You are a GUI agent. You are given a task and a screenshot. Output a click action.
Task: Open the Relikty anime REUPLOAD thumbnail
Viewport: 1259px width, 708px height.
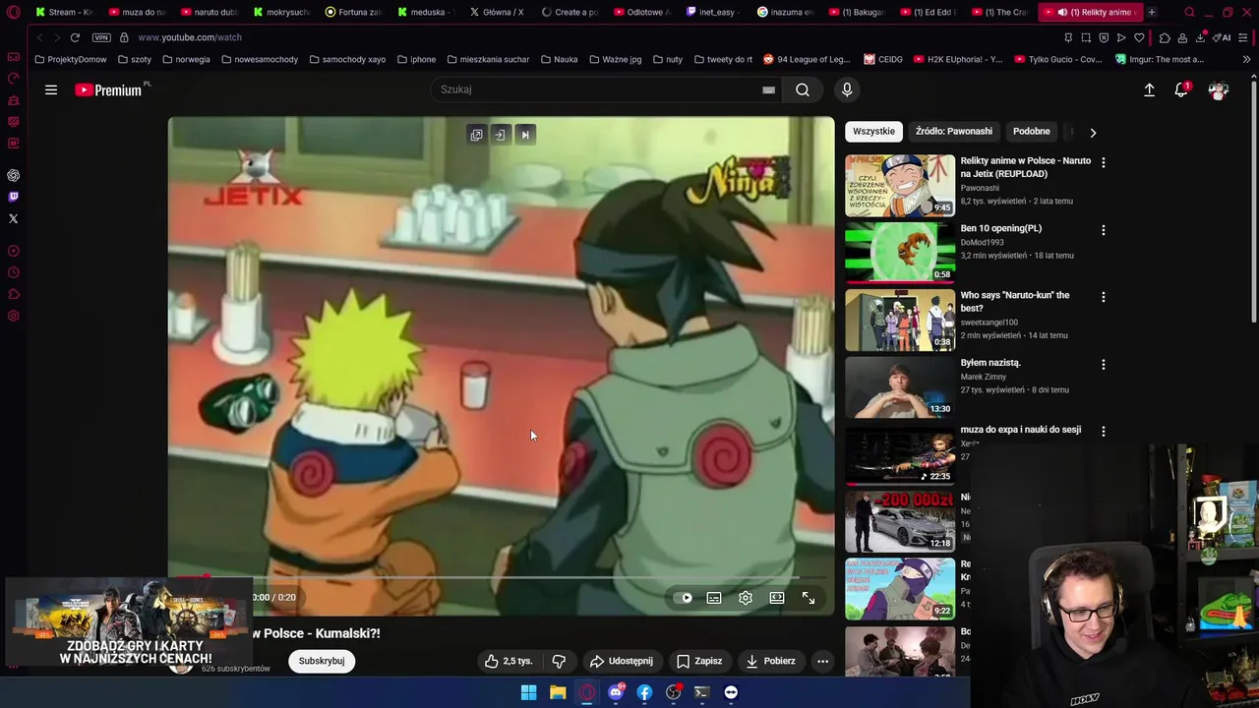click(900, 185)
